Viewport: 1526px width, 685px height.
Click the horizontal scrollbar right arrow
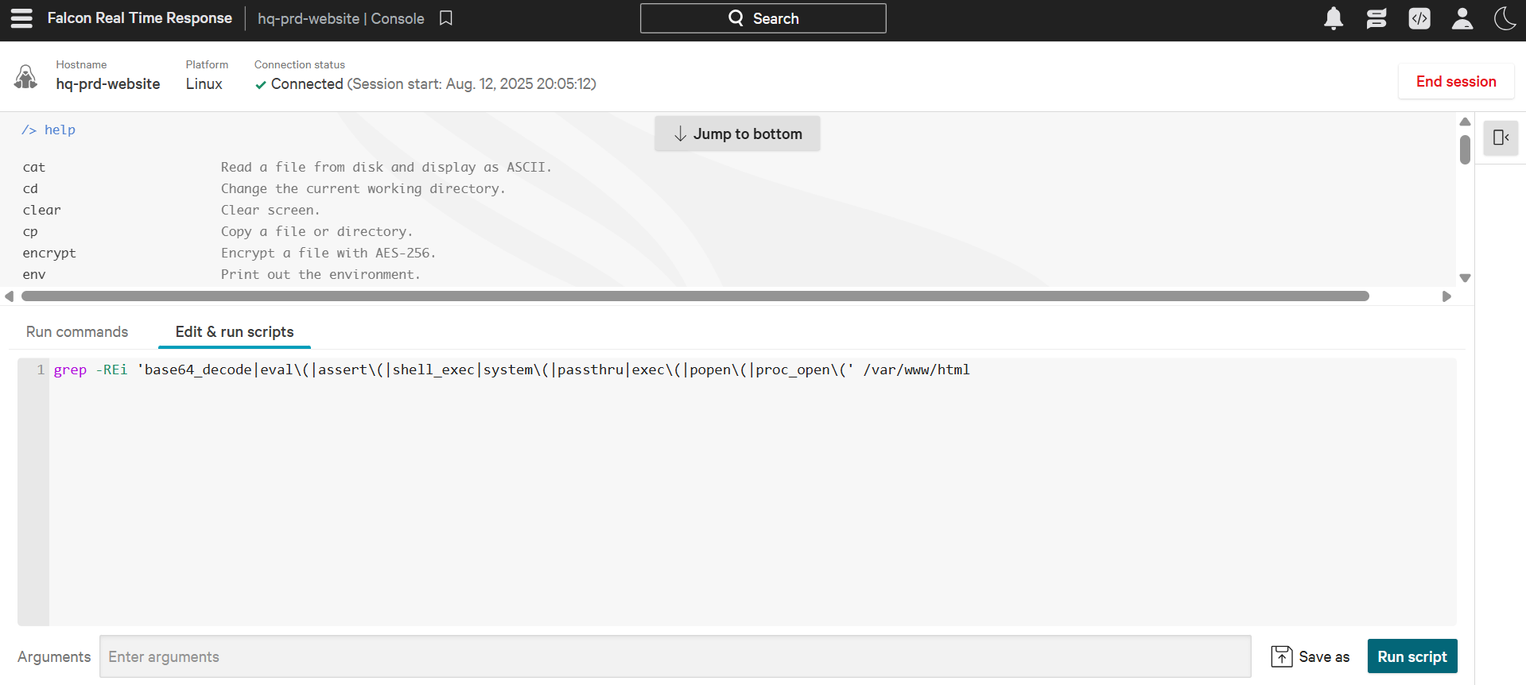pos(1446,296)
